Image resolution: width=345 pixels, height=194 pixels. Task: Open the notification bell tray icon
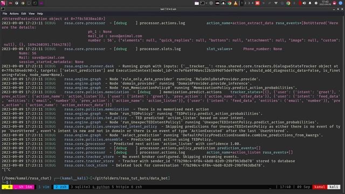pyautogui.click(x=310, y=3)
